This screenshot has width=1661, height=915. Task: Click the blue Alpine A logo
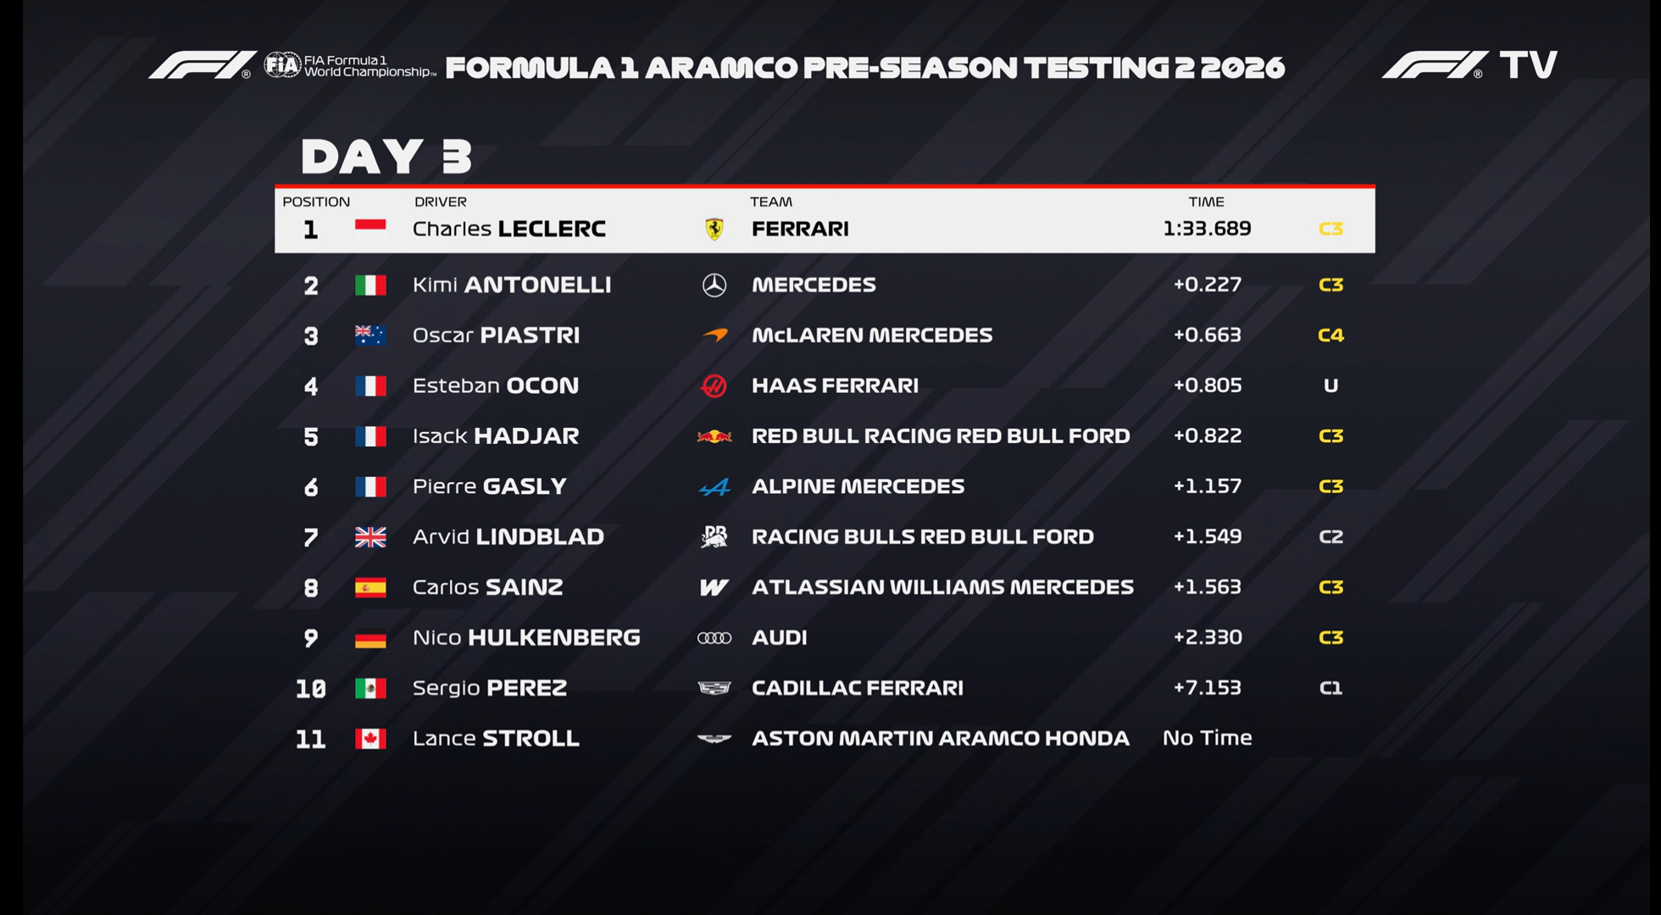pos(714,487)
